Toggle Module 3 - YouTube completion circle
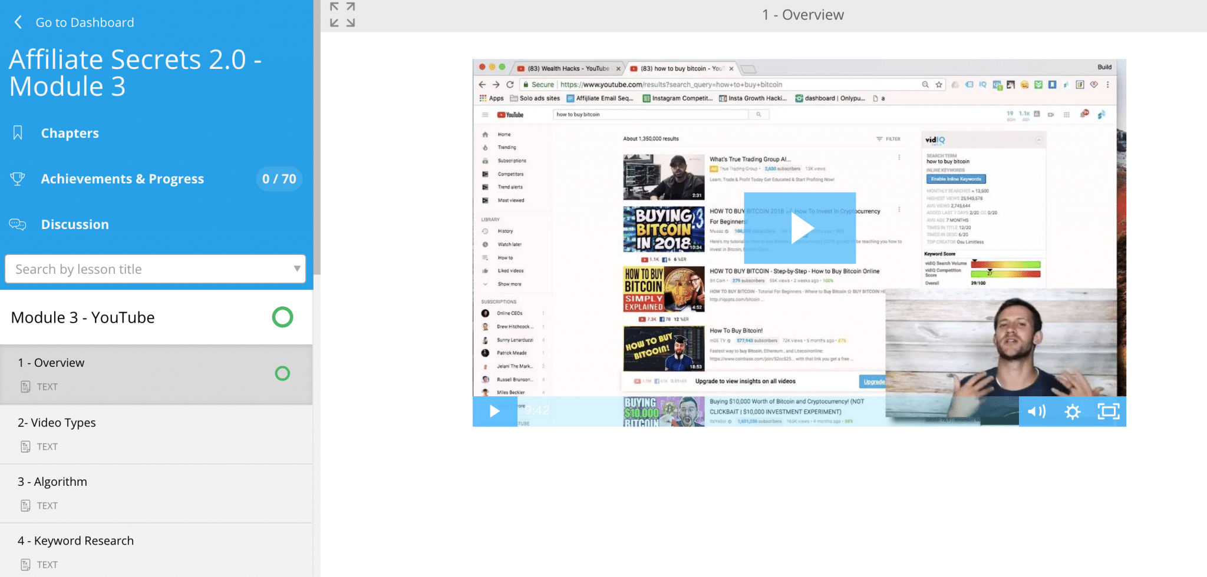This screenshot has height=577, width=1207. pyautogui.click(x=282, y=317)
